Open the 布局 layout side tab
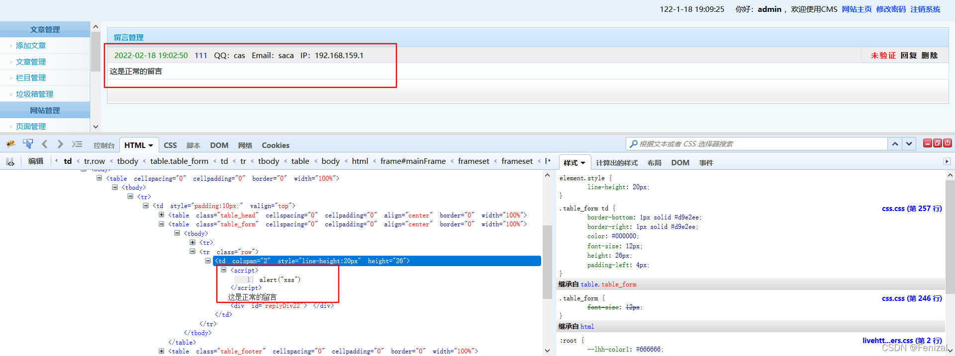Screen dimensions: 955x356 click(x=655, y=163)
